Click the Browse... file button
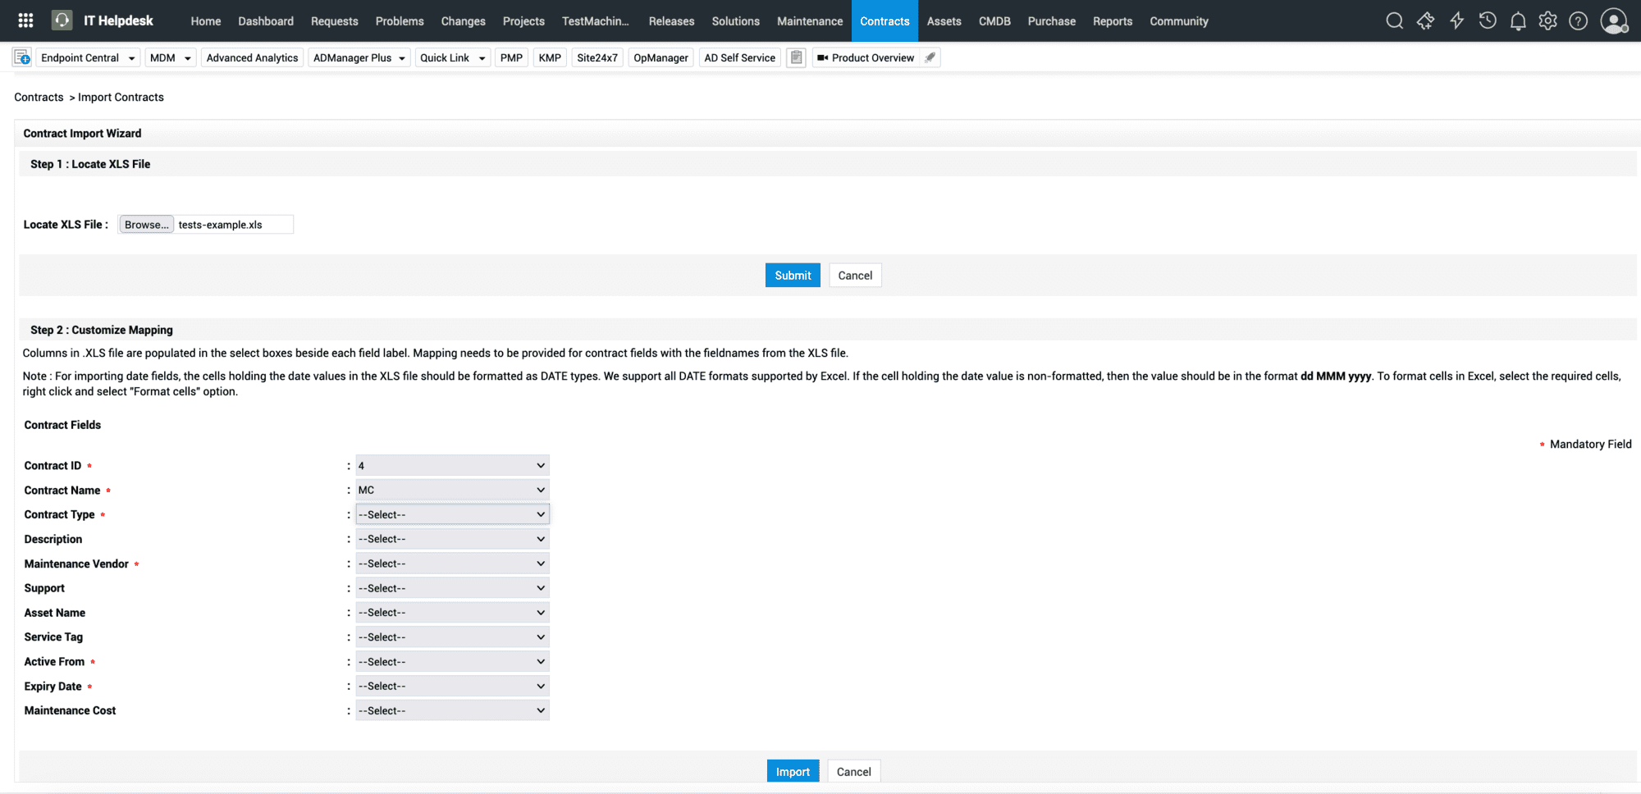Image resolution: width=1641 pixels, height=794 pixels. tap(146, 225)
